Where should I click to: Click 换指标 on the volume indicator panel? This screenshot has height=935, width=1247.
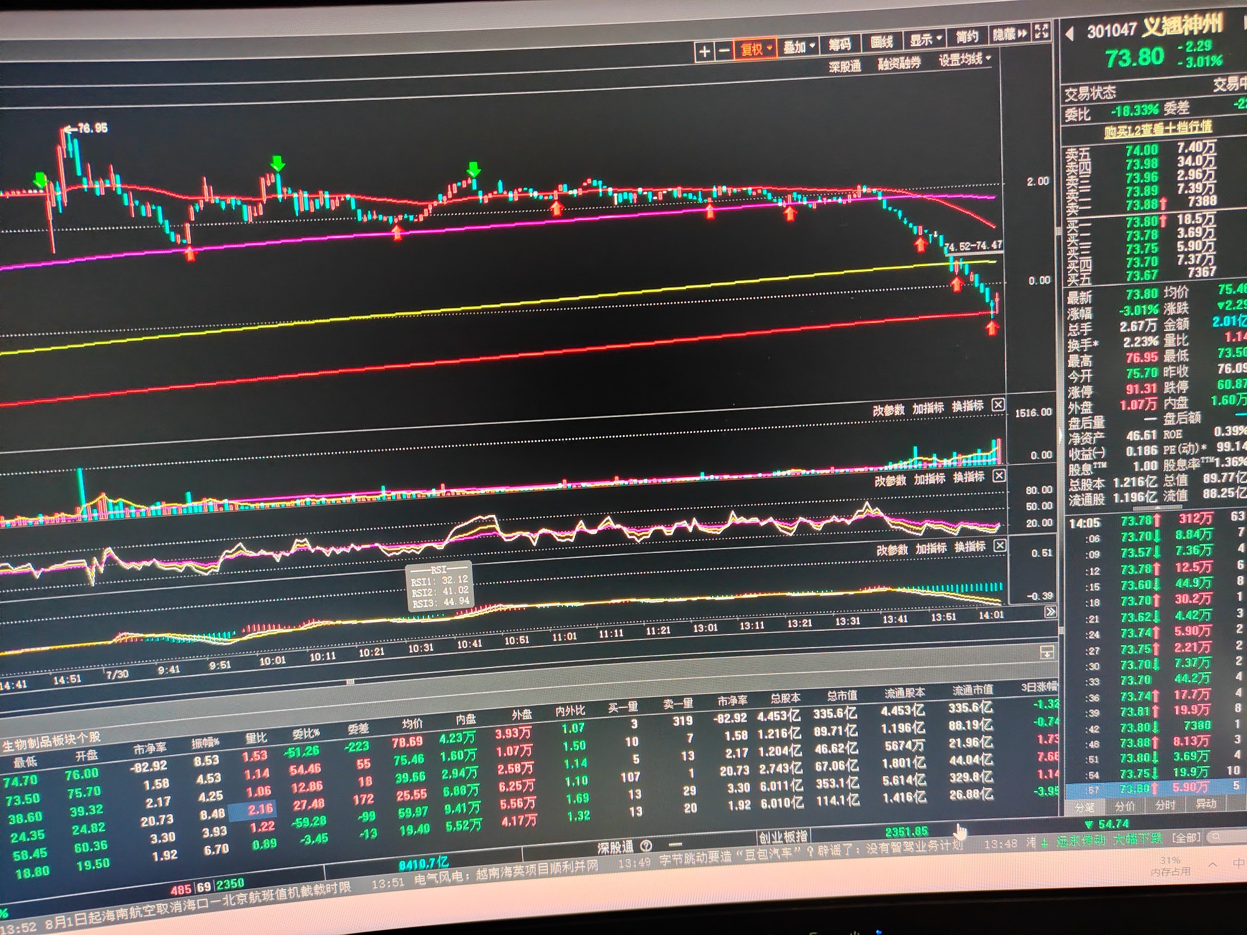[x=968, y=406]
